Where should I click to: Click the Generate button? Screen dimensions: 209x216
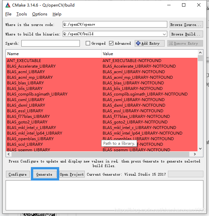coord(45,174)
